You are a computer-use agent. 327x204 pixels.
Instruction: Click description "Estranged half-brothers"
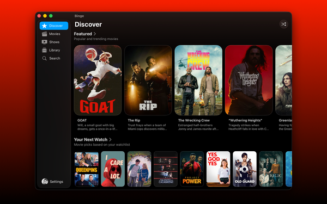click(198, 127)
